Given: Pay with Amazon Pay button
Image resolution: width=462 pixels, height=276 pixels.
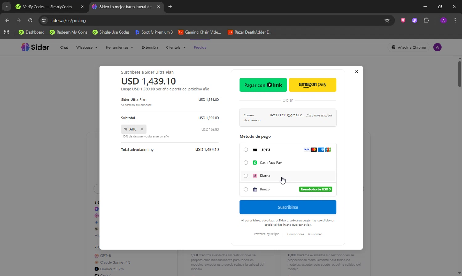Looking at the screenshot, I should (x=313, y=85).
